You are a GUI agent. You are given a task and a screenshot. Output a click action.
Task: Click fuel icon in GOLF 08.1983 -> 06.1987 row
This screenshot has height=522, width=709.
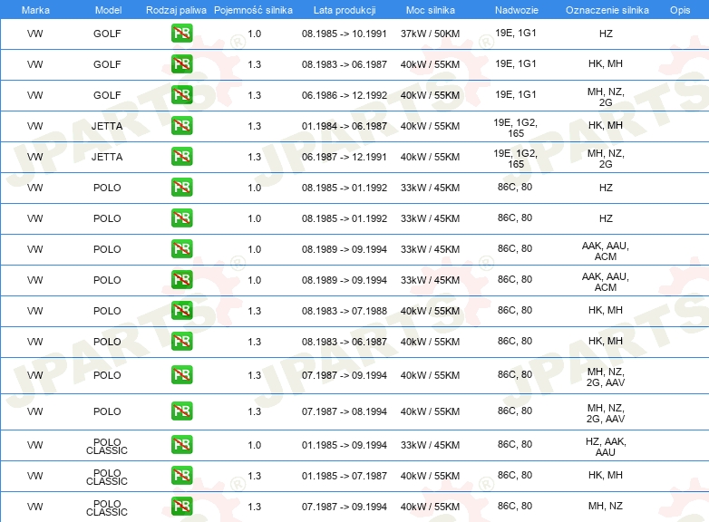pos(181,64)
